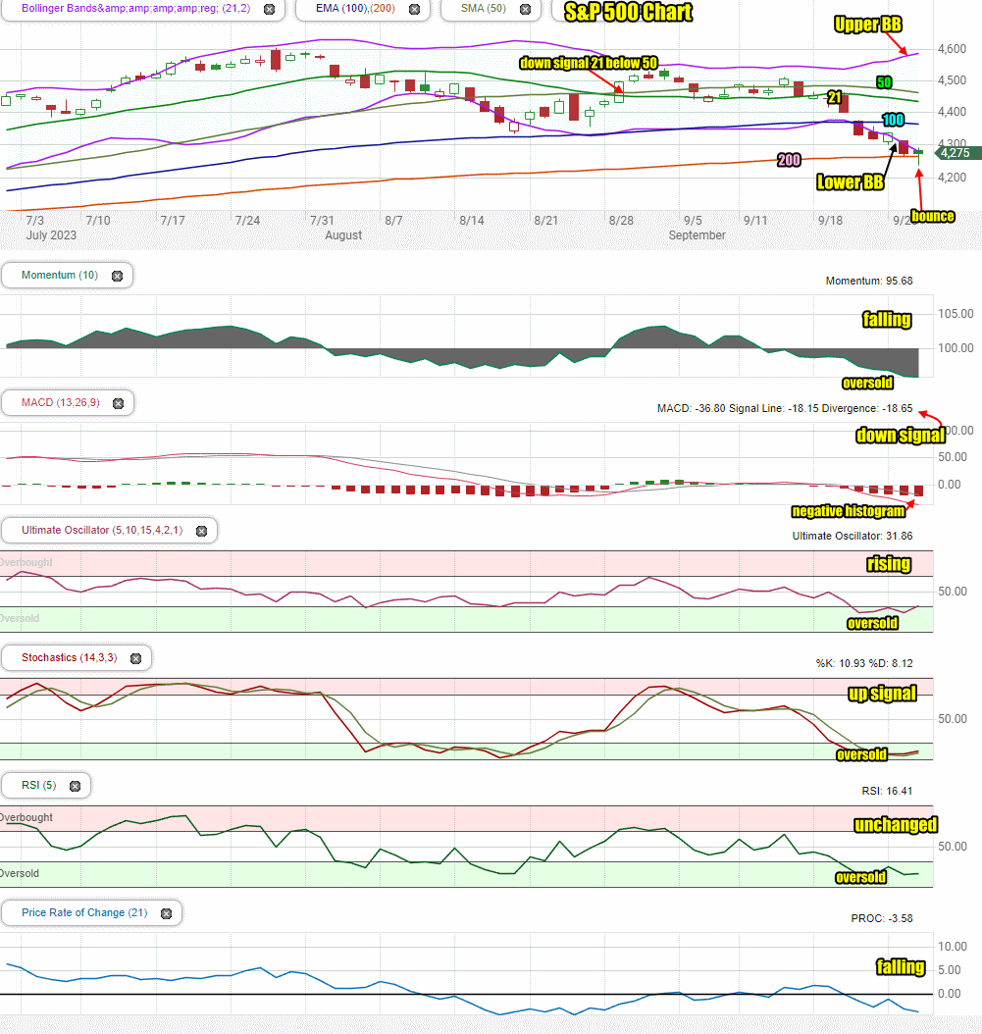Open Ultimate Oscillator (5,10,15,4,2,1) settings
This screenshot has width=982, height=1034.
point(102,530)
